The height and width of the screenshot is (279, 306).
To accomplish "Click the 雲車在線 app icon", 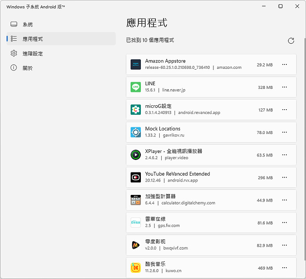I will coord(136,222).
